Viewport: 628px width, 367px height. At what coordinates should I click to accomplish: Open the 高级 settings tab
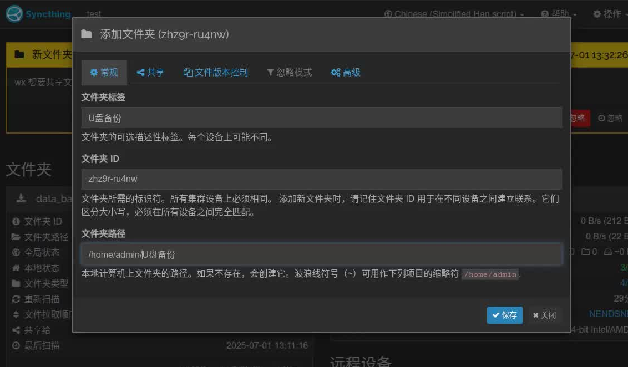(346, 72)
